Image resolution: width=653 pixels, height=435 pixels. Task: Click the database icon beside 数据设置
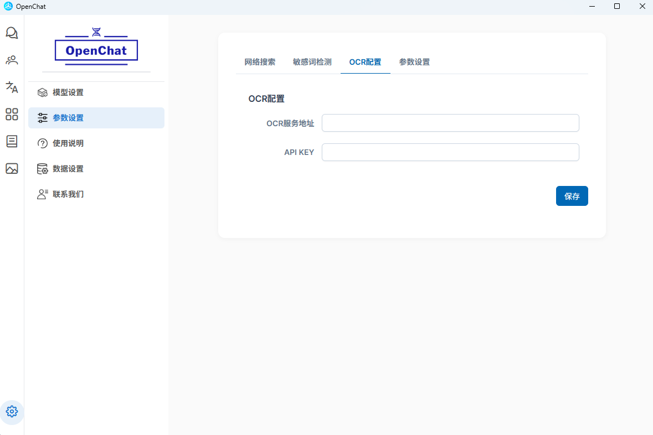point(43,169)
